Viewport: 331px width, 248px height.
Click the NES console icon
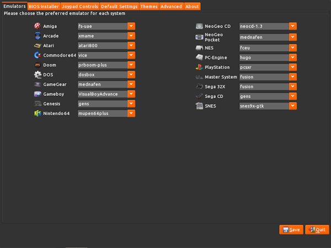199,48
